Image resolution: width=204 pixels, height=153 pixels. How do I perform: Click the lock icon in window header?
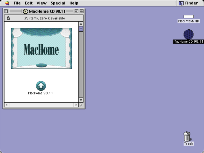tap(8, 18)
